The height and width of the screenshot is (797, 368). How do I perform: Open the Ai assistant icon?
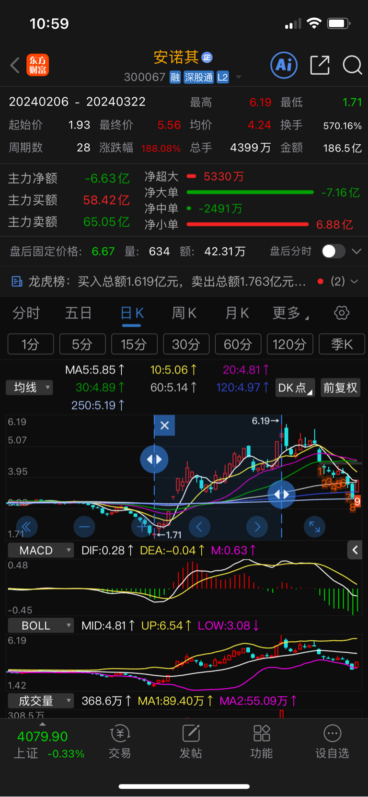(x=284, y=65)
